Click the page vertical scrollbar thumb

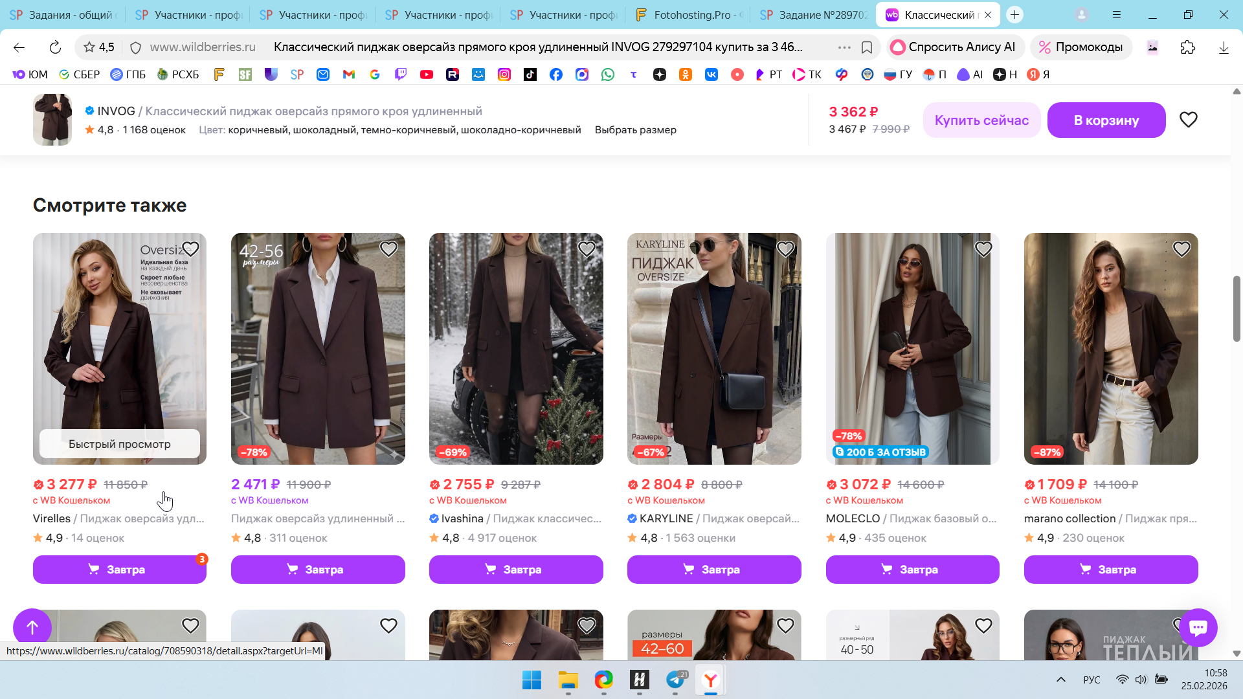[x=1236, y=309]
